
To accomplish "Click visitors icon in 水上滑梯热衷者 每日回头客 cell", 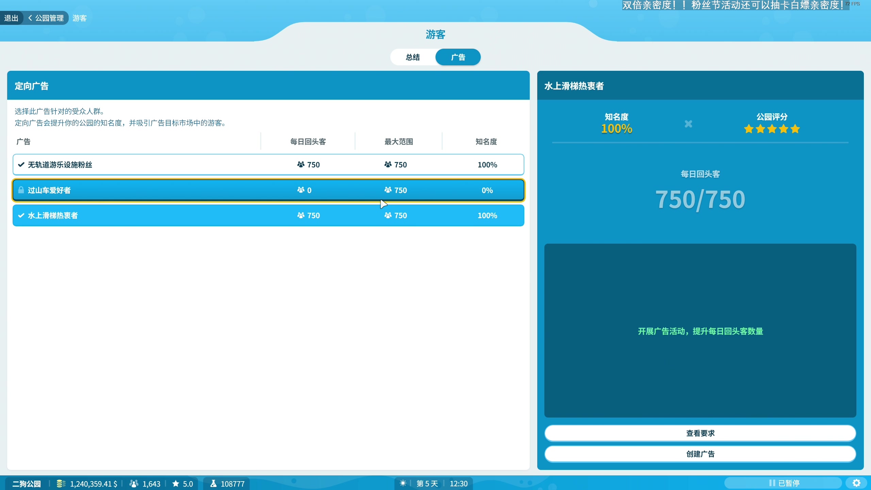I will [301, 215].
